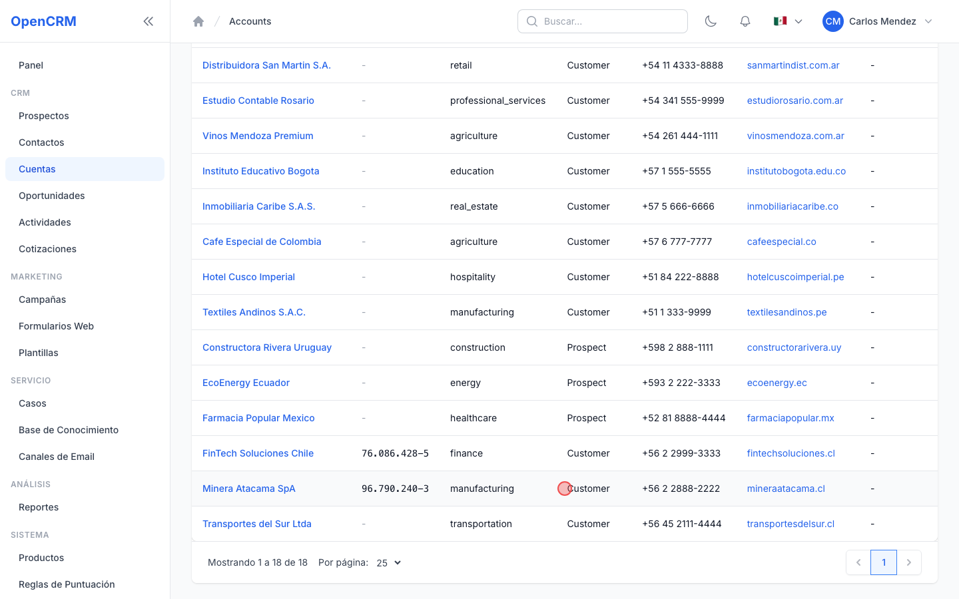Visit ecoenergy.ec website link
959x599 pixels.
click(x=777, y=383)
